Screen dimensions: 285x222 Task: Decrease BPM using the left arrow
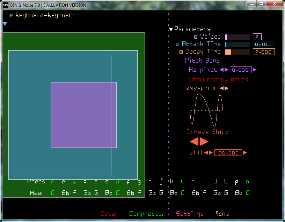click(x=206, y=153)
